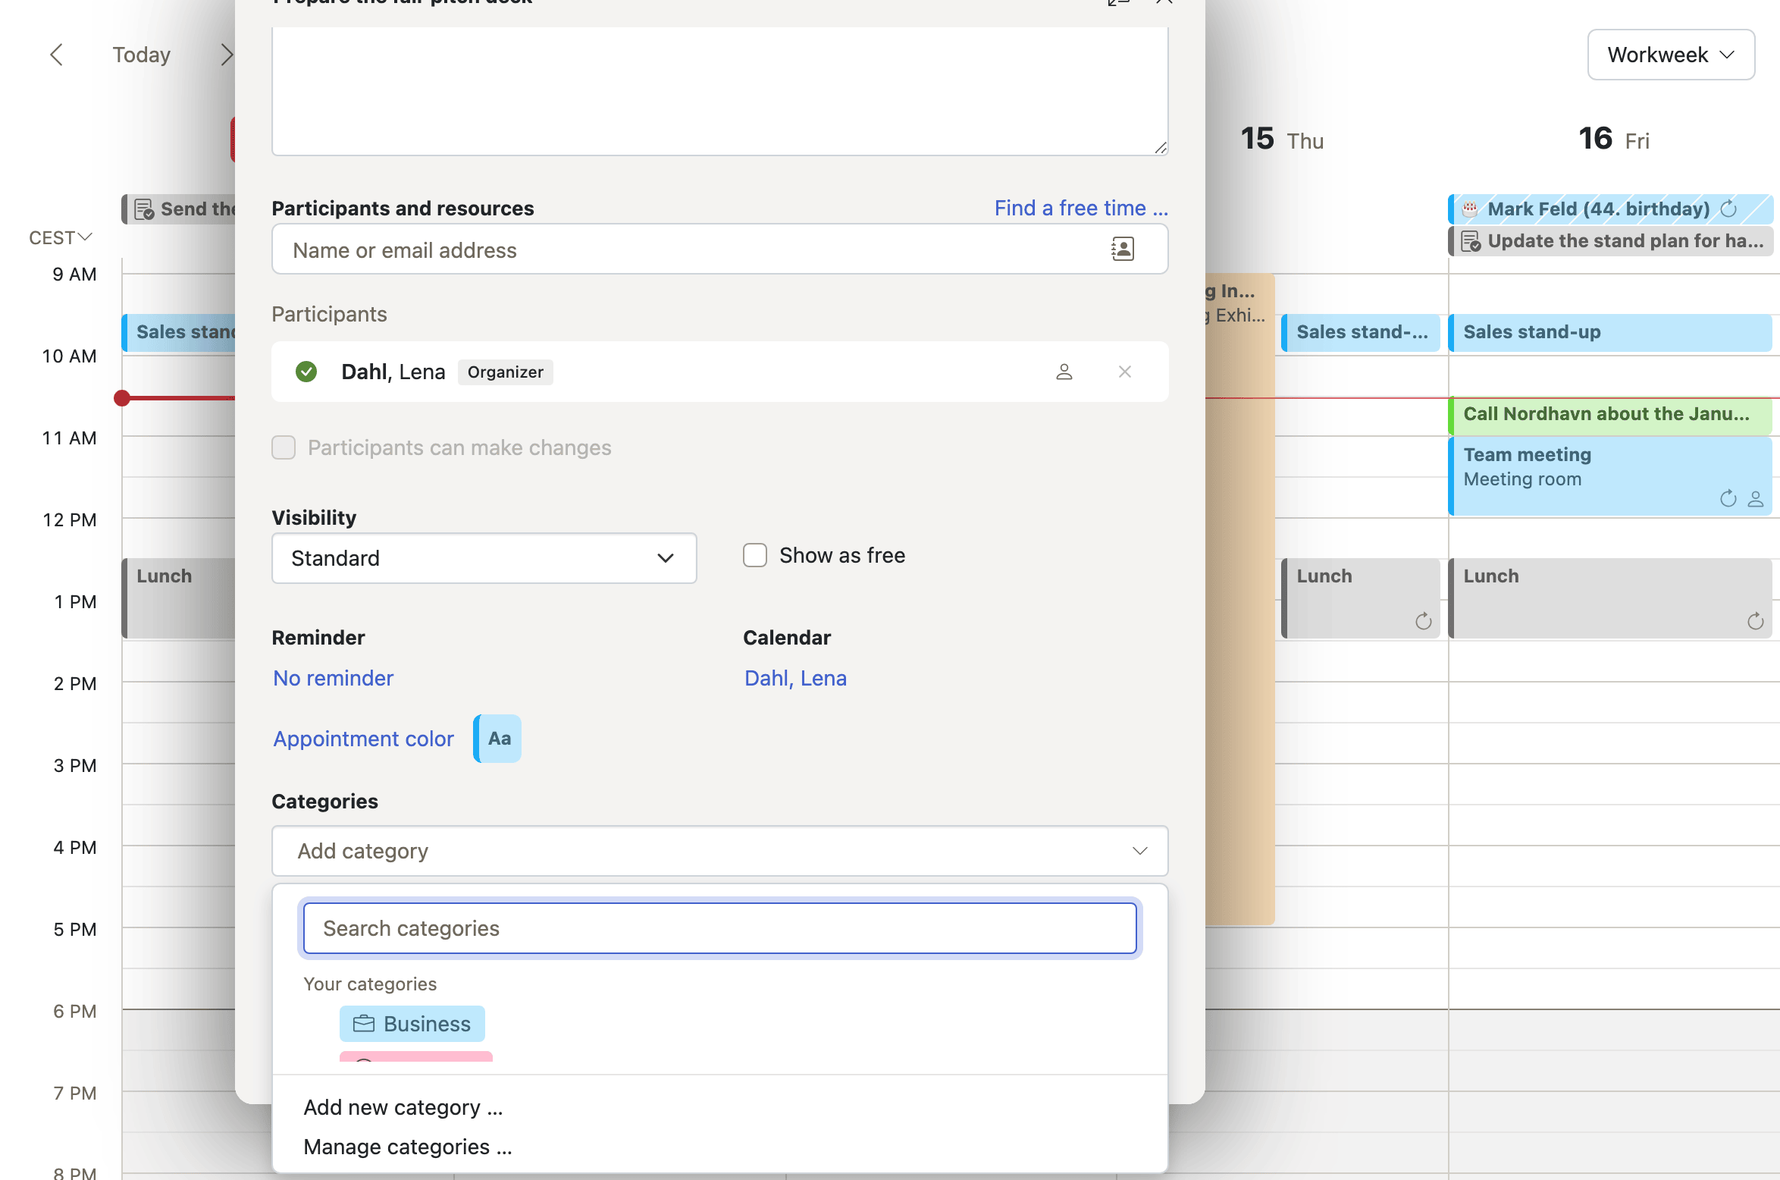
Task: Click the Organizer badge next to Lena
Action: tap(506, 372)
